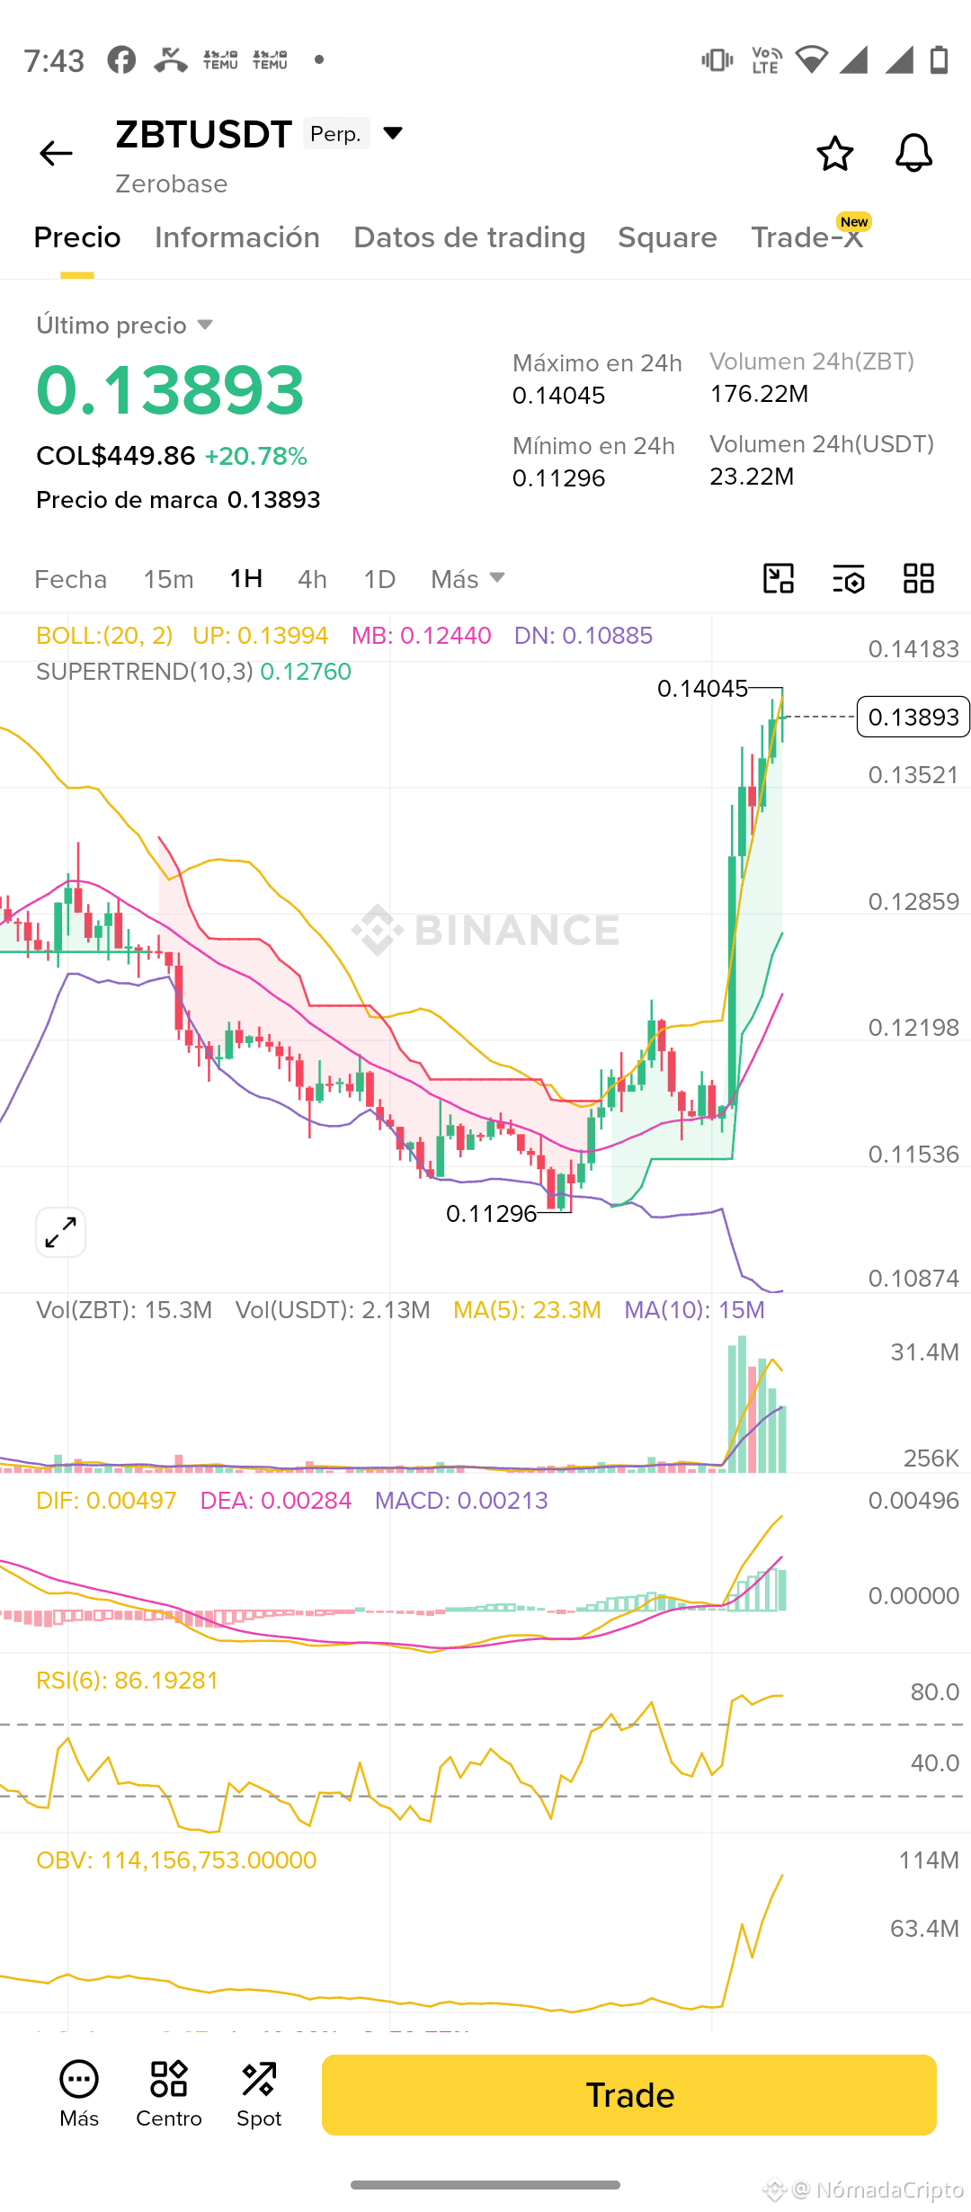This screenshot has width=971, height=2212.
Task: Add ZBTUSDT to favorites with star icon
Action: click(x=834, y=154)
